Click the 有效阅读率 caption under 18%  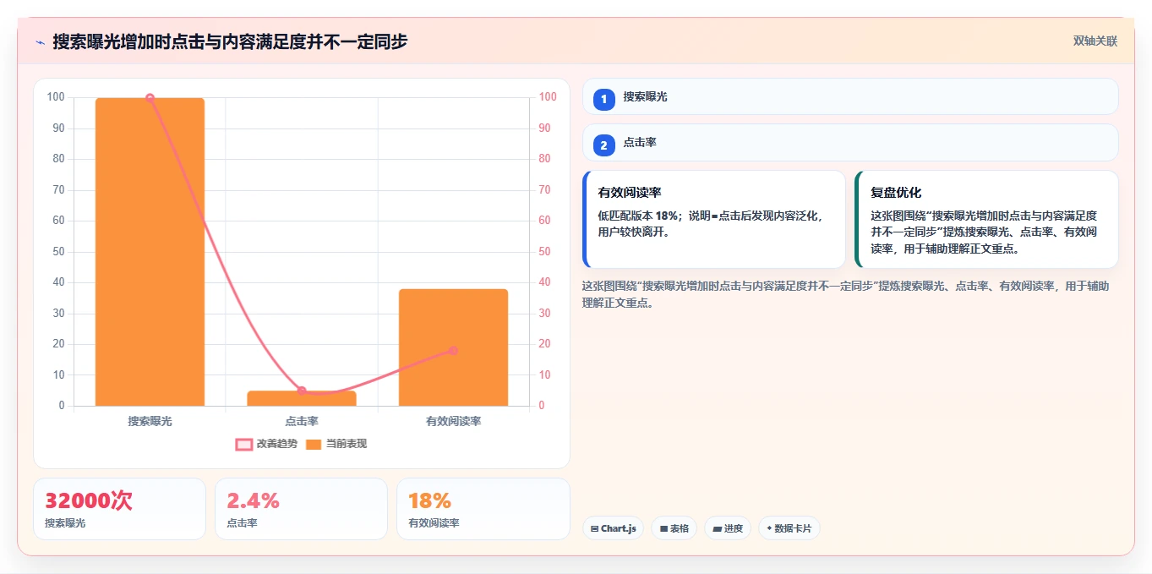434,523
